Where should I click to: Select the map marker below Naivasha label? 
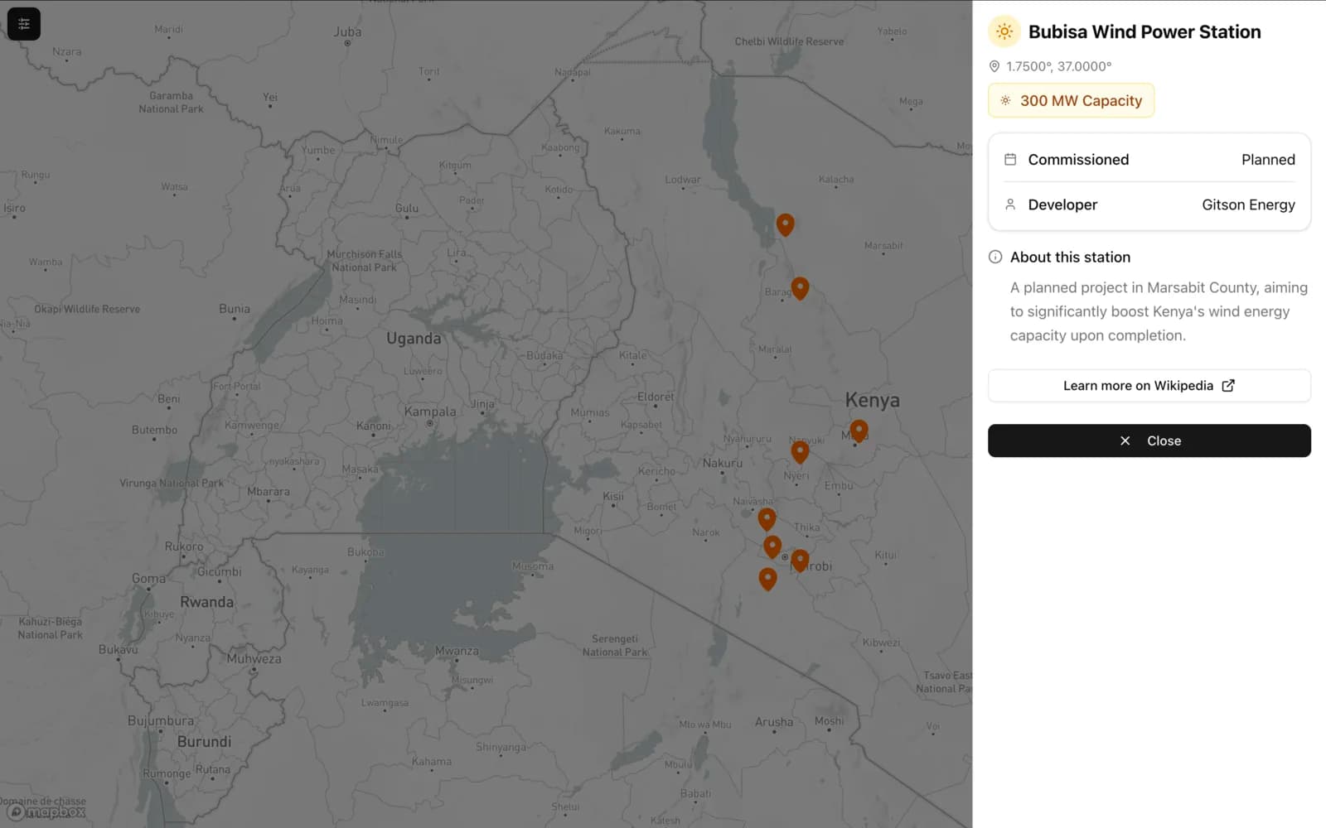pyautogui.click(x=767, y=519)
